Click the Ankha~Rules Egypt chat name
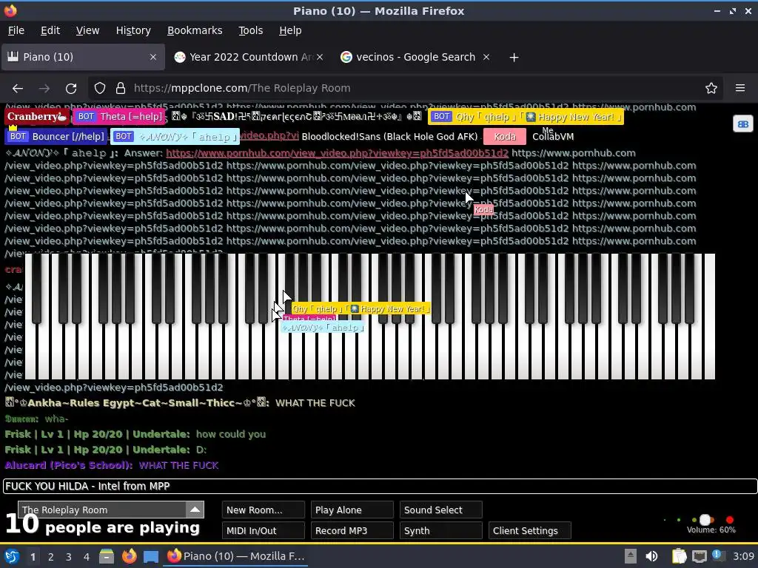 (137, 403)
